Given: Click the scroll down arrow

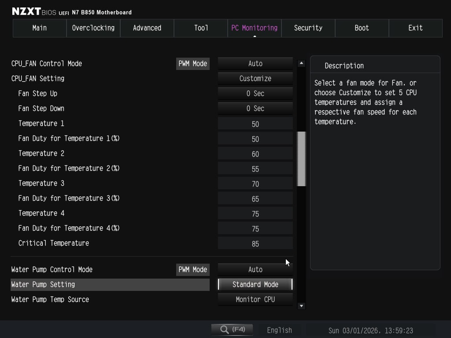Looking at the screenshot, I should coord(301,306).
